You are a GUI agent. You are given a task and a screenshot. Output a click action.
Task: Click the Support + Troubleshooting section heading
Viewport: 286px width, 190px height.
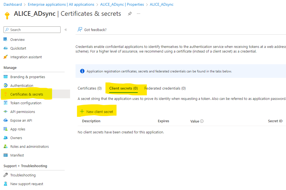[x=25, y=166]
